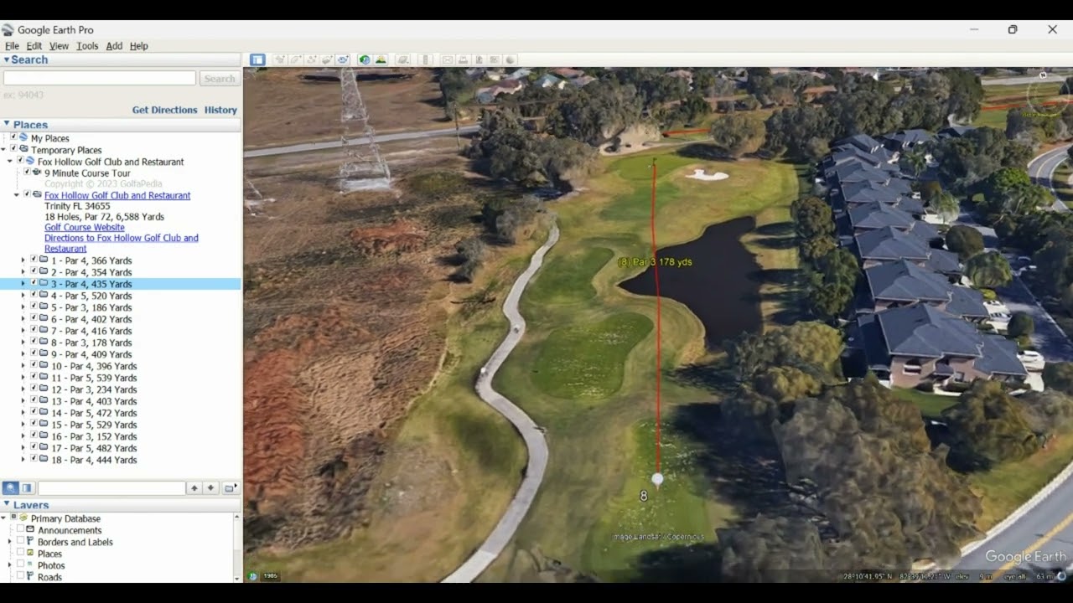The image size is (1073, 603).
Task: Open the Add menu
Action: [x=114, y=46]
